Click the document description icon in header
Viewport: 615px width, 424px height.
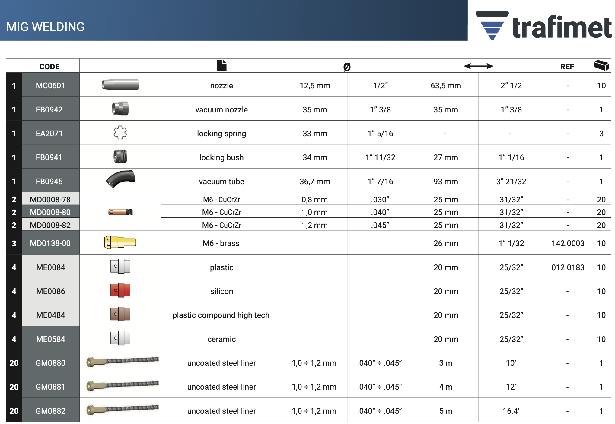point(221,65)
